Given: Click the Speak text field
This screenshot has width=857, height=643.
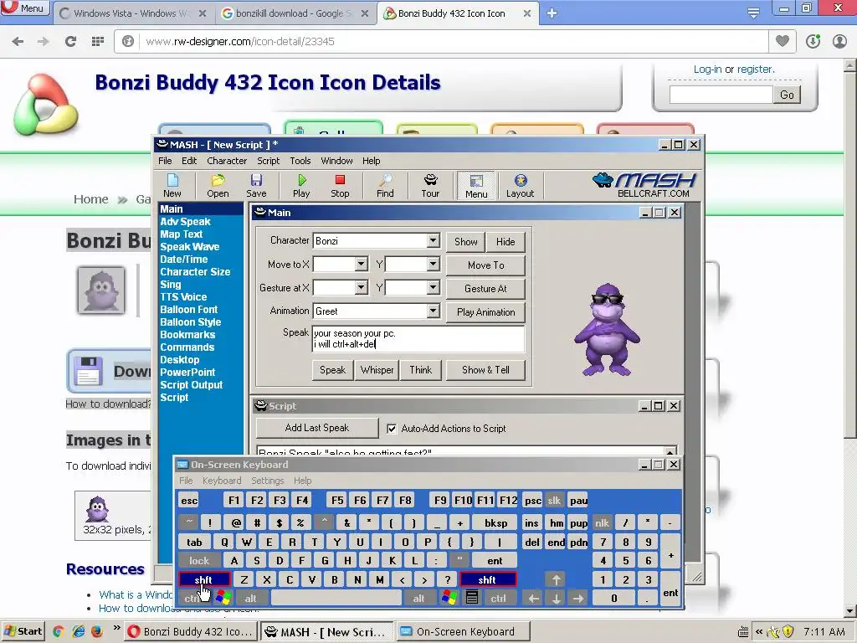Looking at the screenshot, I should 418,339.
